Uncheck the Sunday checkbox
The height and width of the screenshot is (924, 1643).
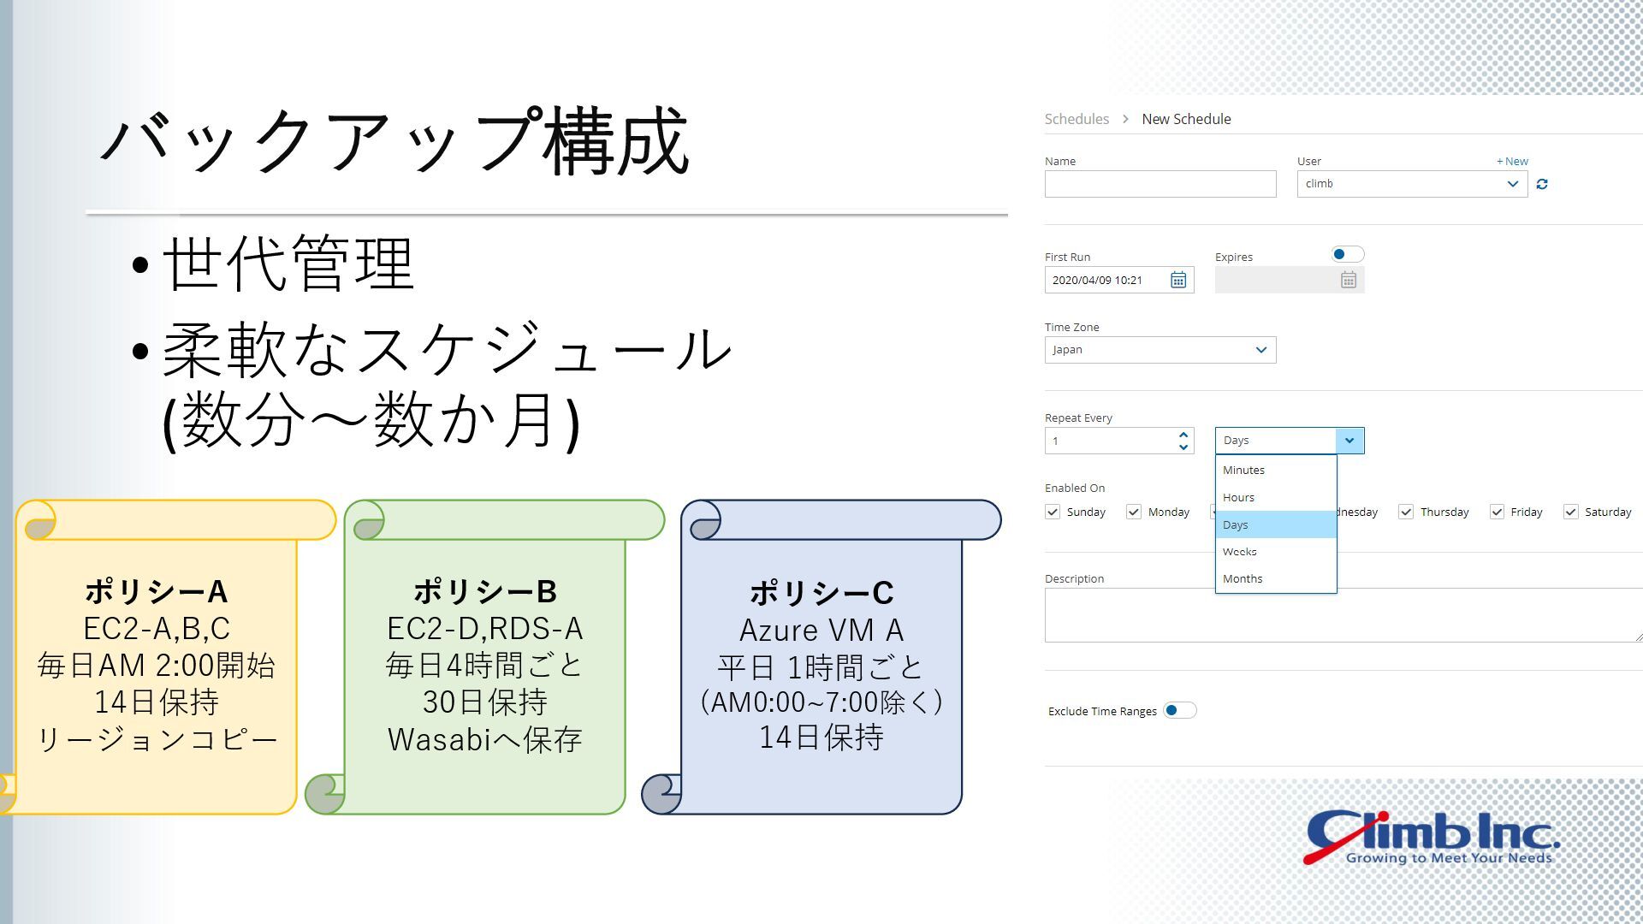tap(1053, 512)
